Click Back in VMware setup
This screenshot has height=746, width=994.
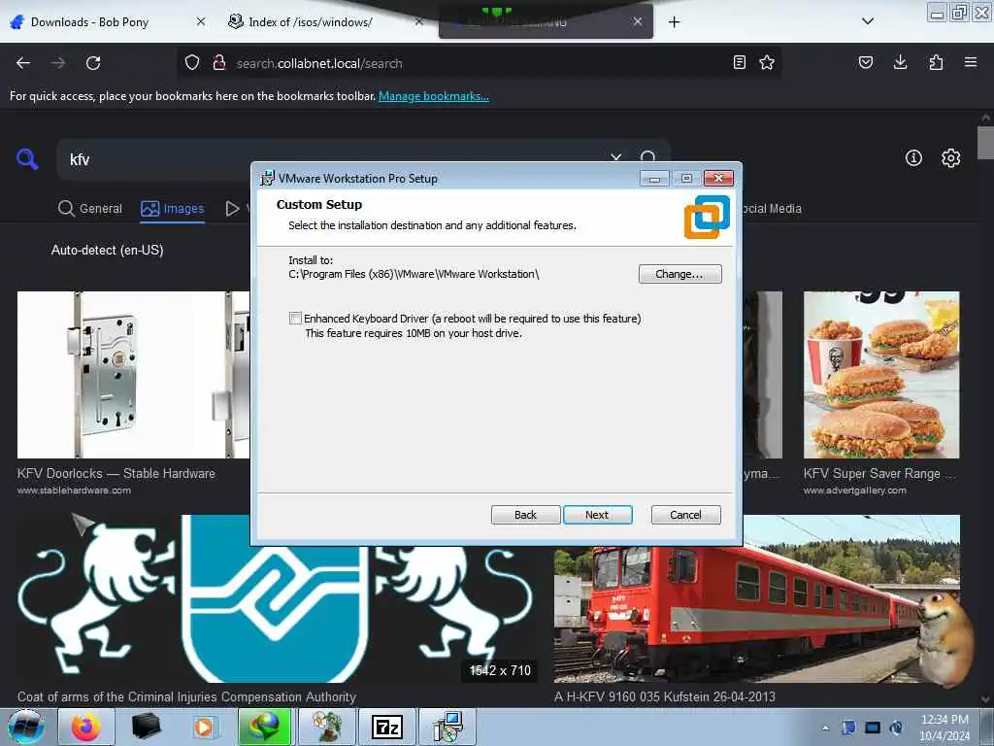click(525, 515)
